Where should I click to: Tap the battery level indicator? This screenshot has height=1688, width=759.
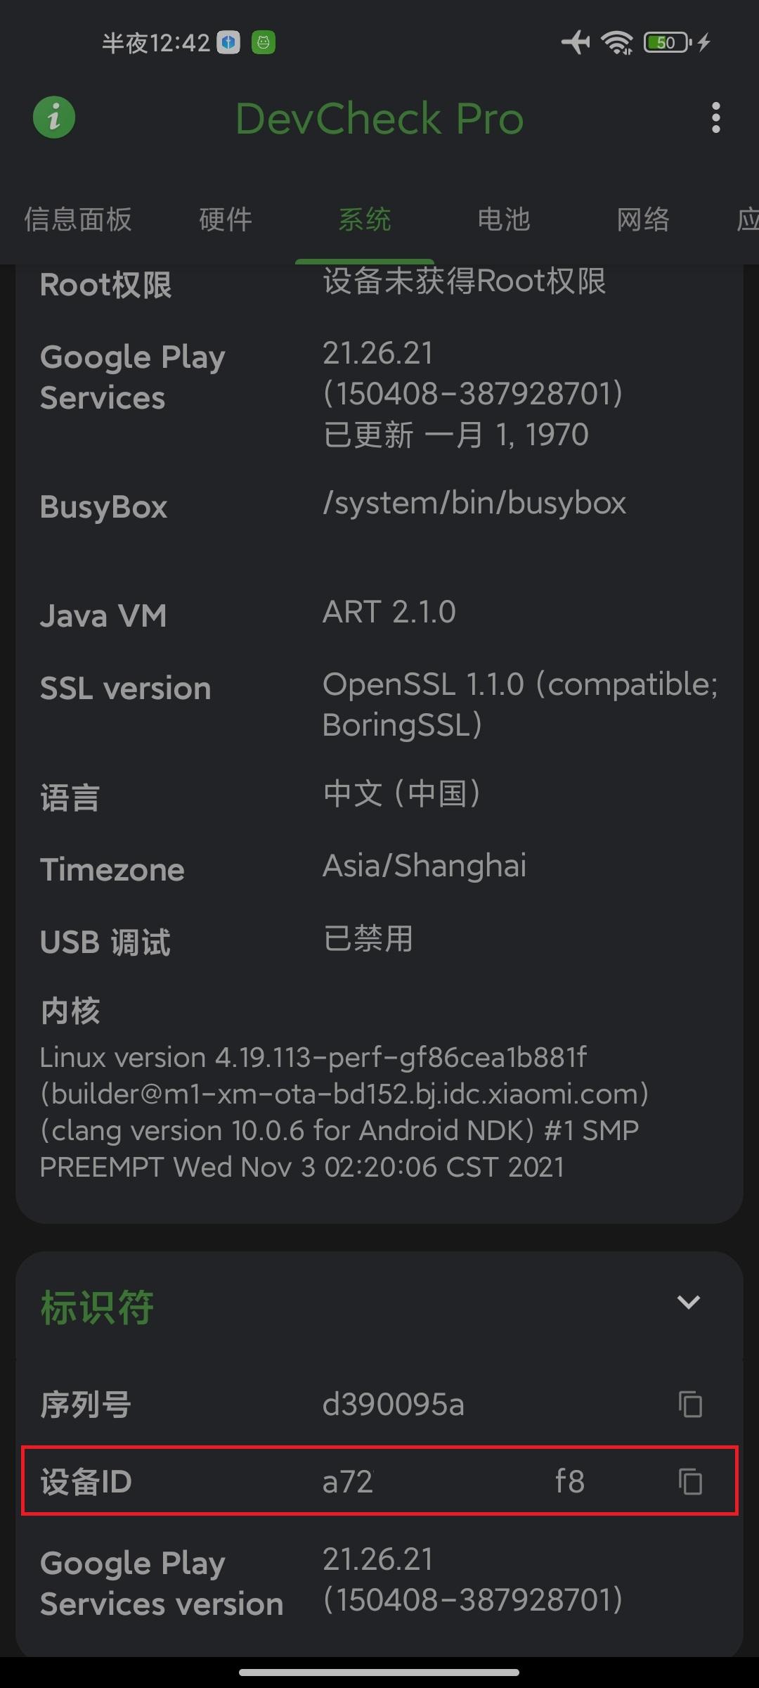[x=668, y=42]
